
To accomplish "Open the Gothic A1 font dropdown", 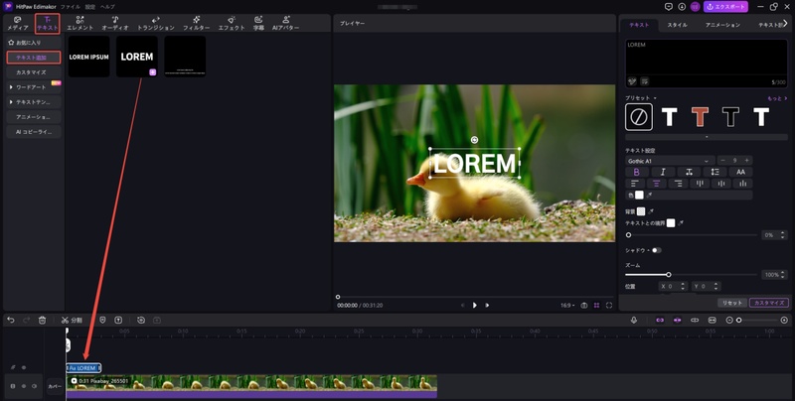I will 670,161.
